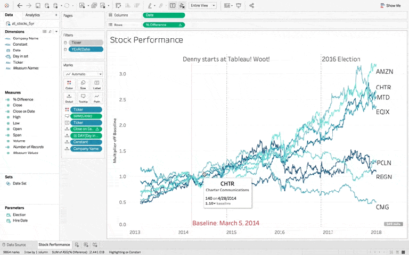This screenshot has width=409, height=255.
Task: Click the back arrow to undo
Action: [20, 5]
